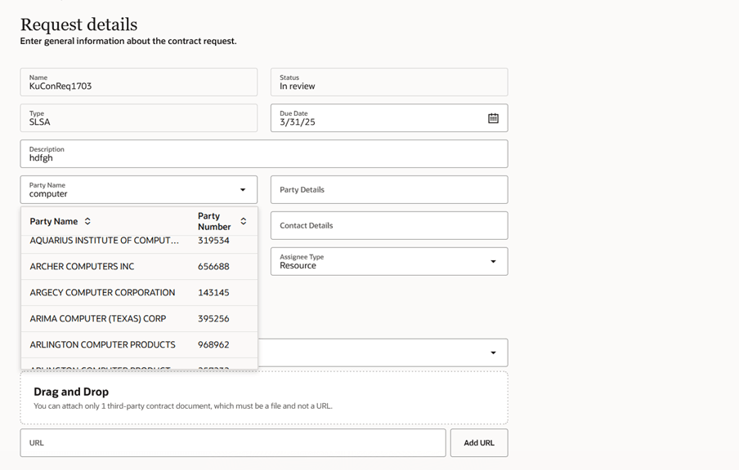Focus the Description field
The height and width of the screenshot is (470, 739).
pyautogui.click(x=263, y=154)
